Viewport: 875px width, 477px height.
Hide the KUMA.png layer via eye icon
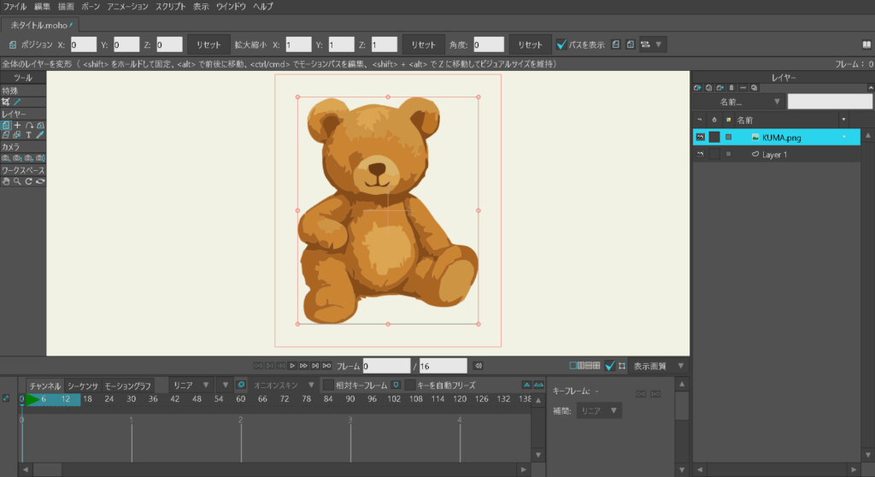tap(700, 137)
